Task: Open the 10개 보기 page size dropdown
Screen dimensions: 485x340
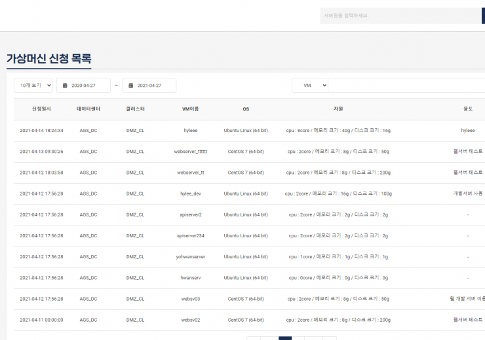Action: point(33,86)
